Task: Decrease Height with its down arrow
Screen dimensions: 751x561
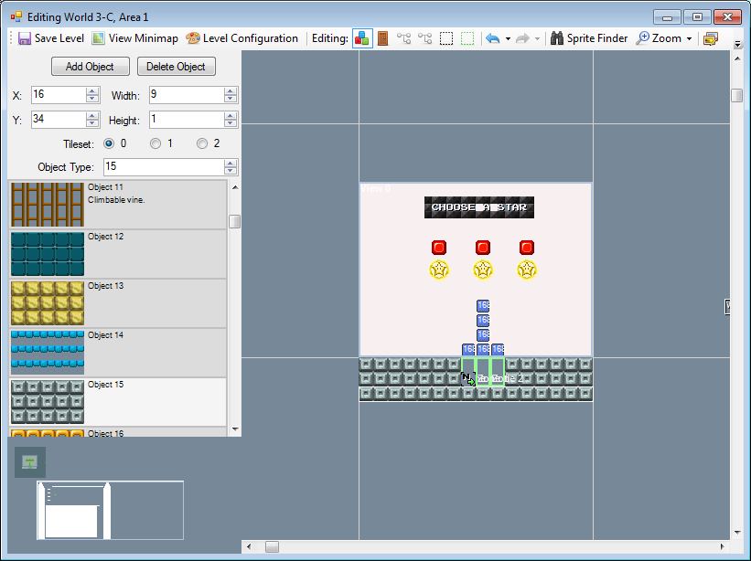Action: [231, 123]
